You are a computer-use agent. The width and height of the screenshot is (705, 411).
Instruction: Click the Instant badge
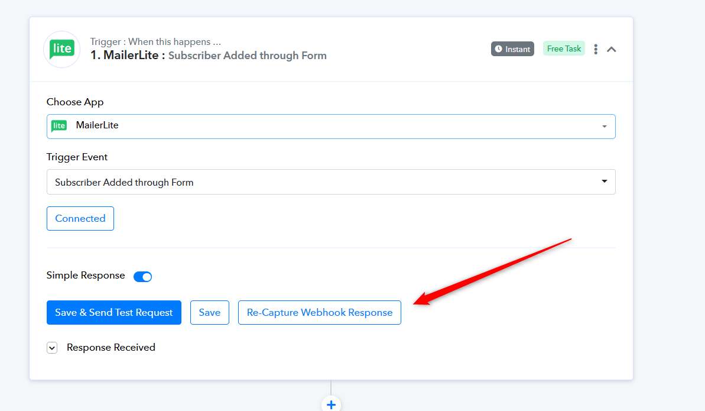coord(512,49)
